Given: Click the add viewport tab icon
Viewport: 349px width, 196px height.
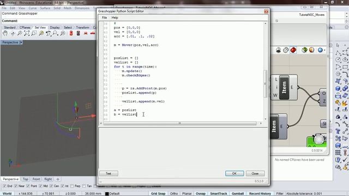Looking at the screenshot, I should coord(58,179).
